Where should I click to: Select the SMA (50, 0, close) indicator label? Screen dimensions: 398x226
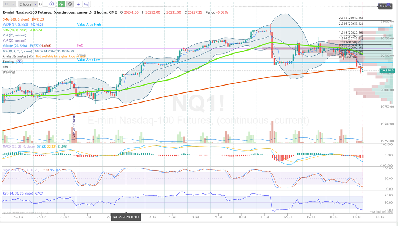tap(15, 30)
